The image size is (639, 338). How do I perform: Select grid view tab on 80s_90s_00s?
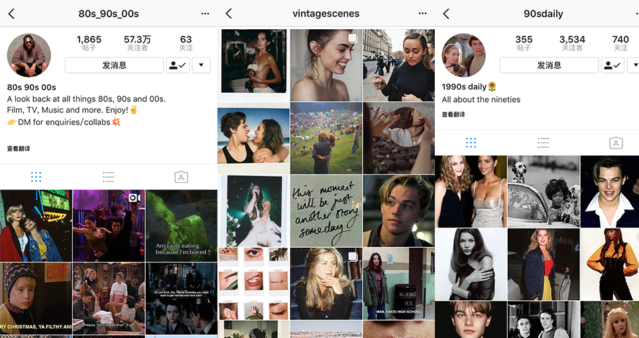point(36,177)
